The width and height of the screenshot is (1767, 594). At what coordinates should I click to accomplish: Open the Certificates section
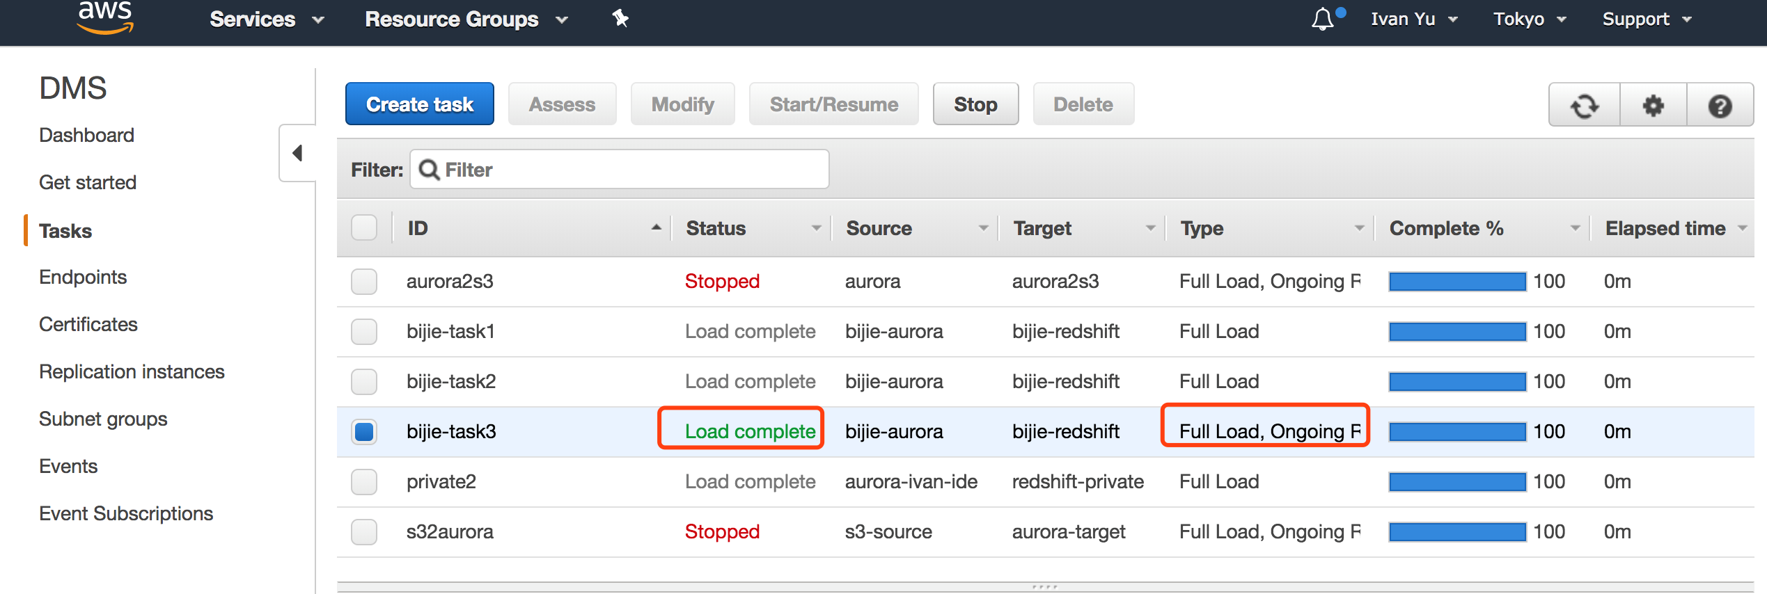pyautogui.click(x=88, y=324)
